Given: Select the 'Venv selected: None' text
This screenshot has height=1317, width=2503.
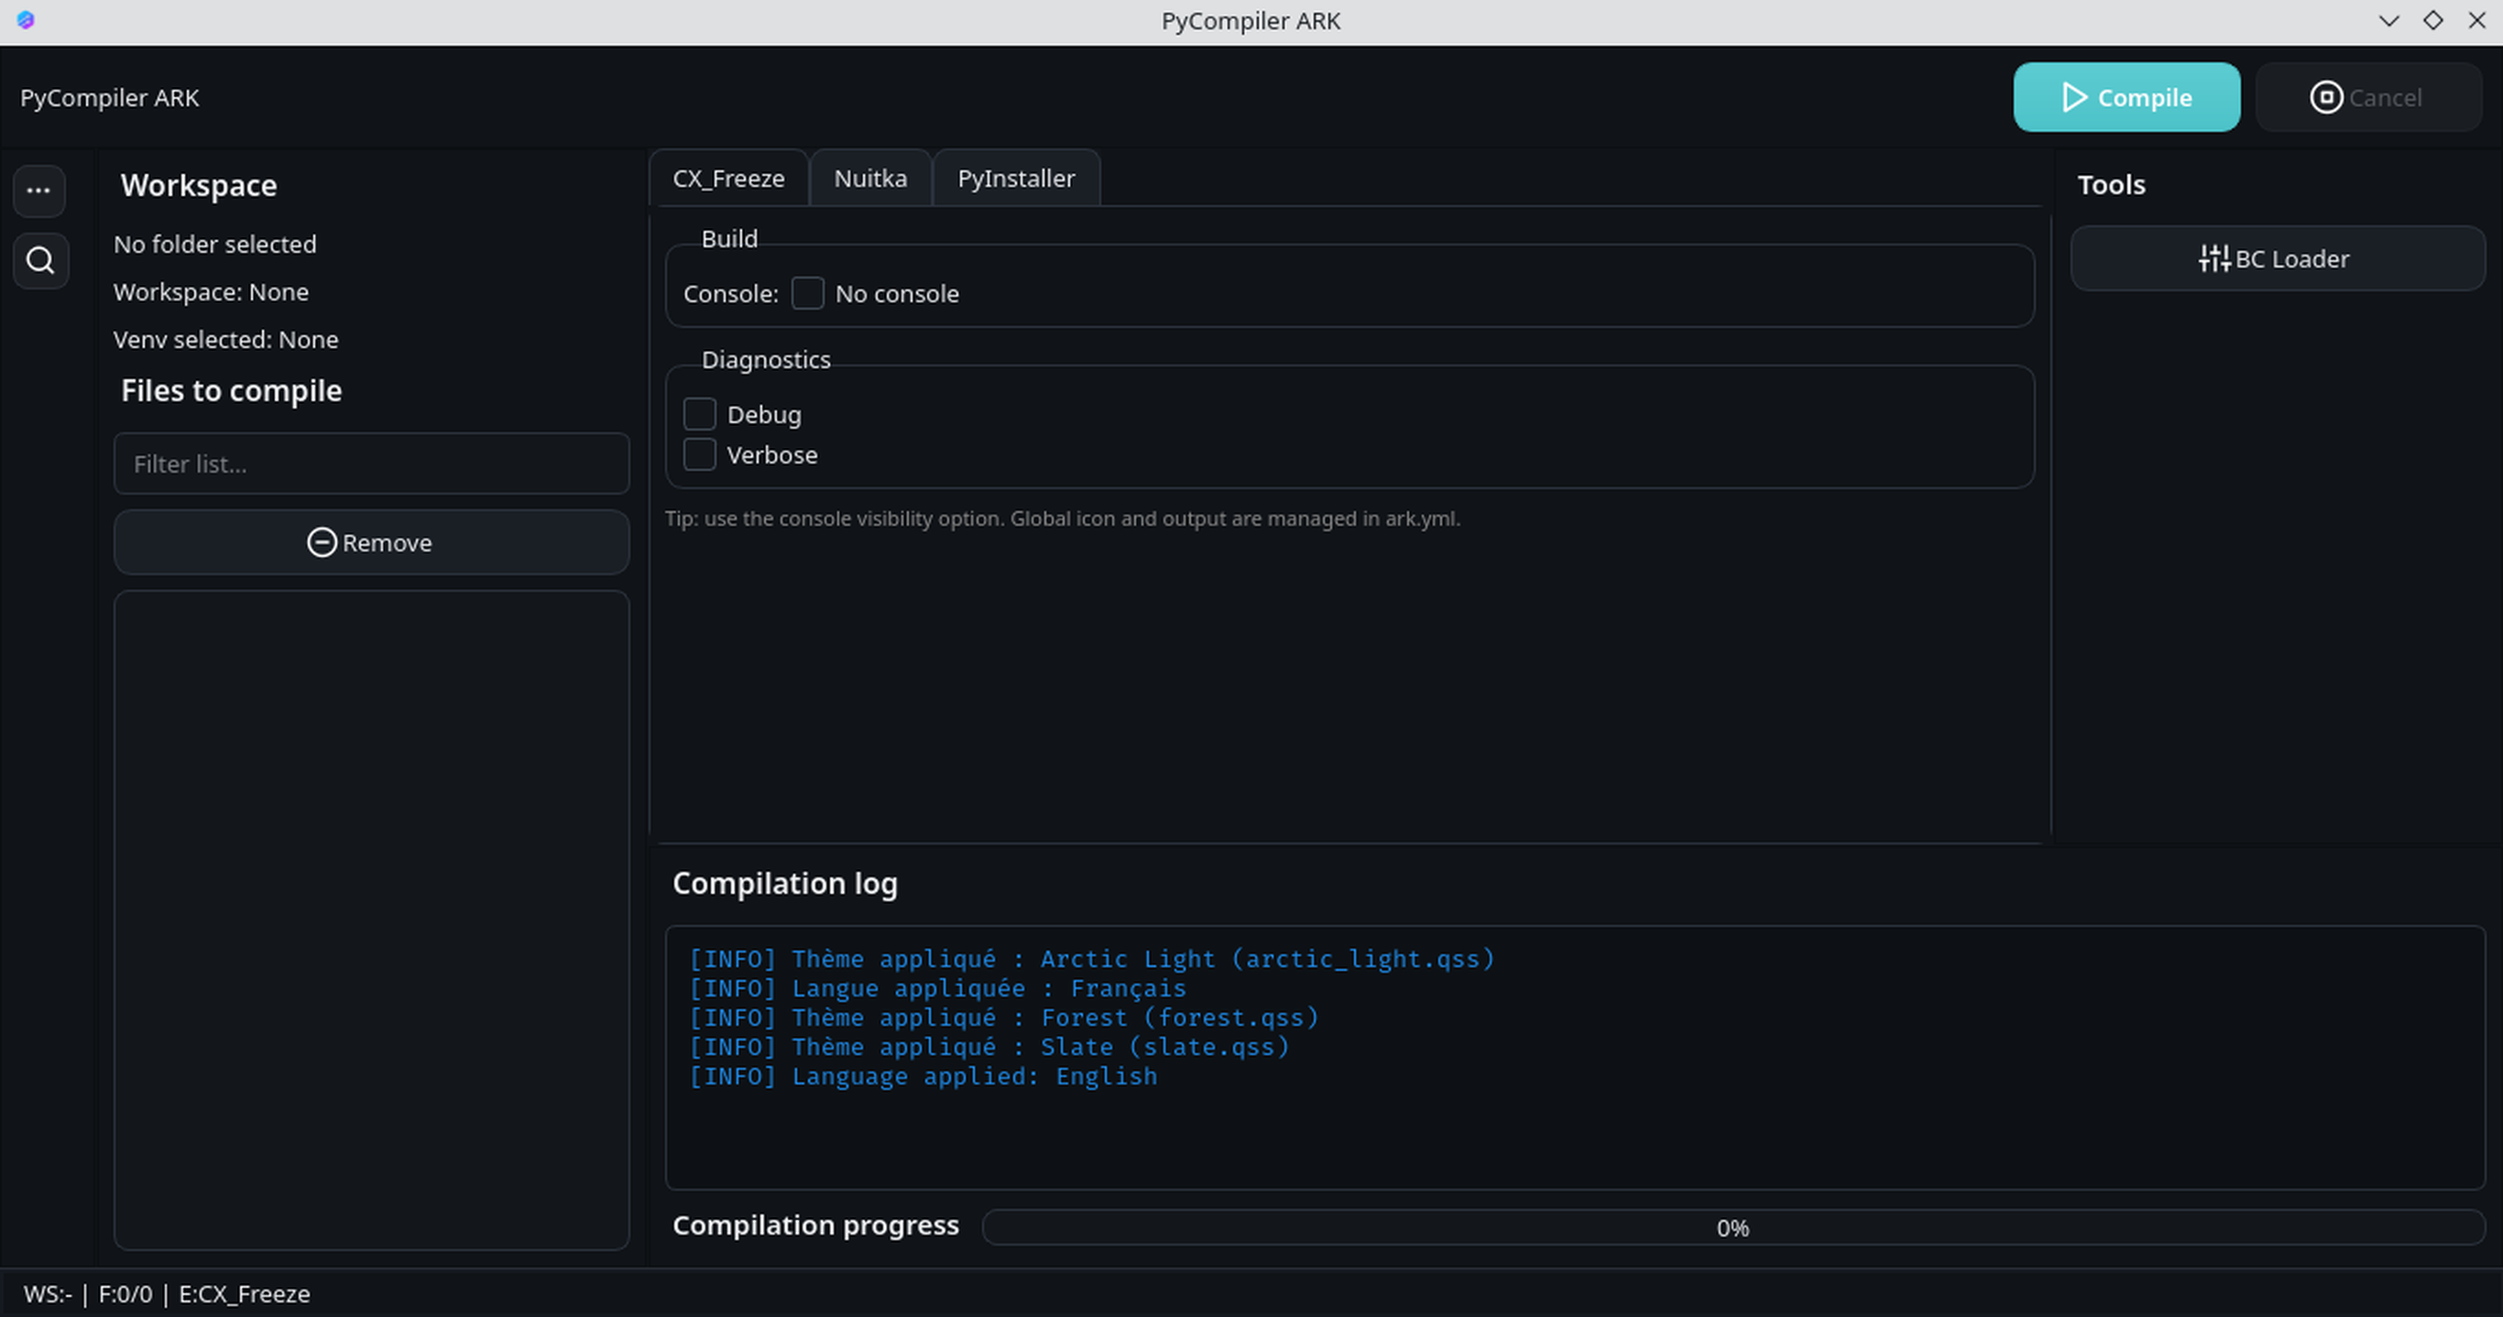Looking at the screenshot, I should click(x=225, y=339).
